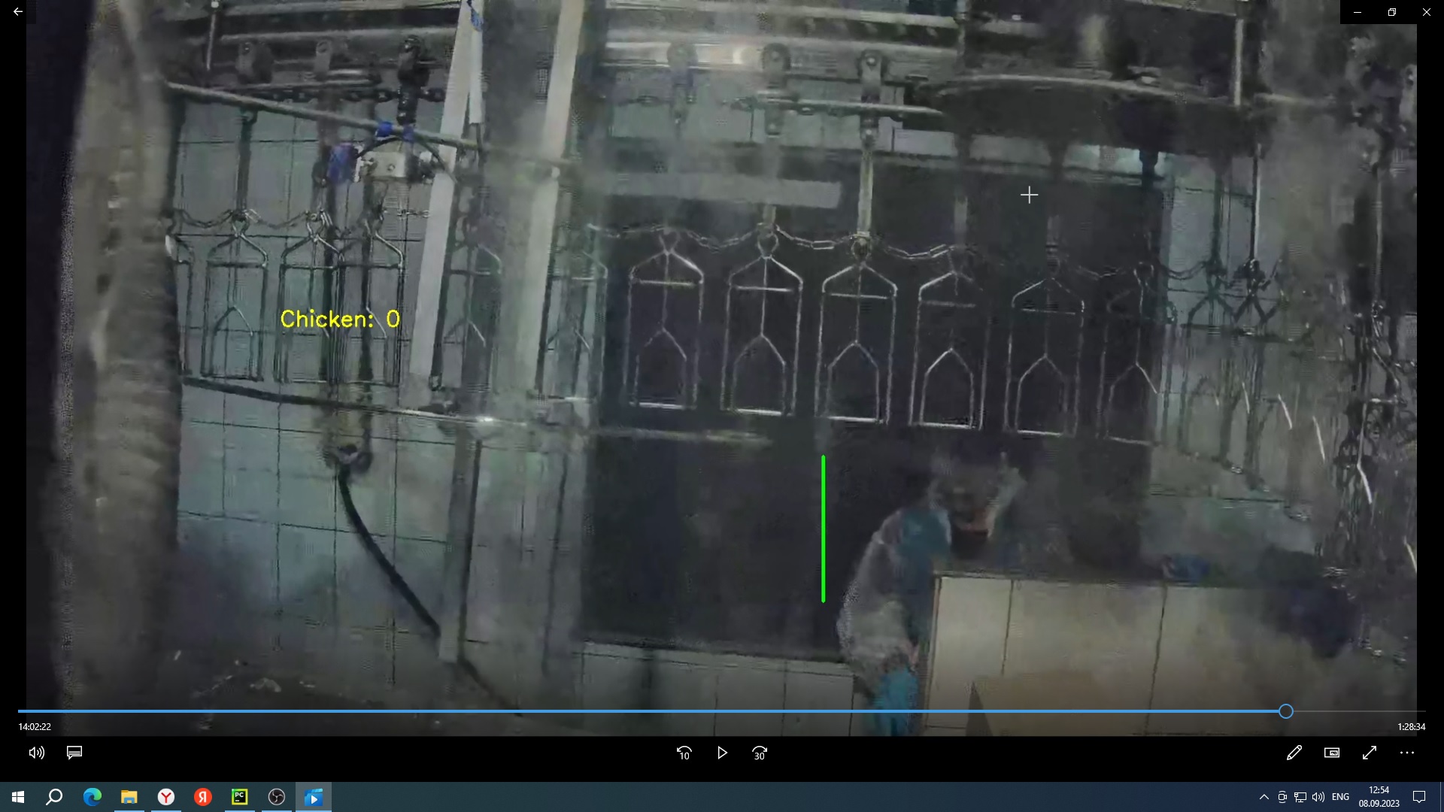Screen dimensions: 1444x812
Task: Open the video Edit pencil tool
Action: click(x=1294, y=753)
